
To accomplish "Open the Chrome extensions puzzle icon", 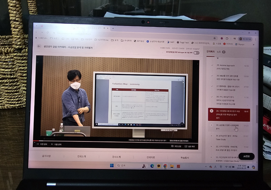I will pyautogui.click(x=227, y=39).
